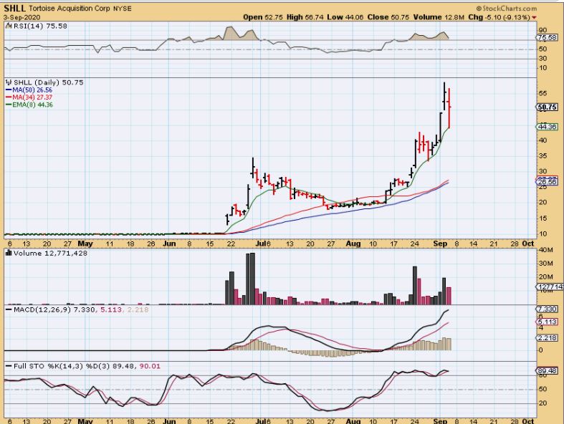Click the 50.75 last price axis tag
The height and width of the screenshot is (424, 564).
pyautogui.click(x=548, y=107)
